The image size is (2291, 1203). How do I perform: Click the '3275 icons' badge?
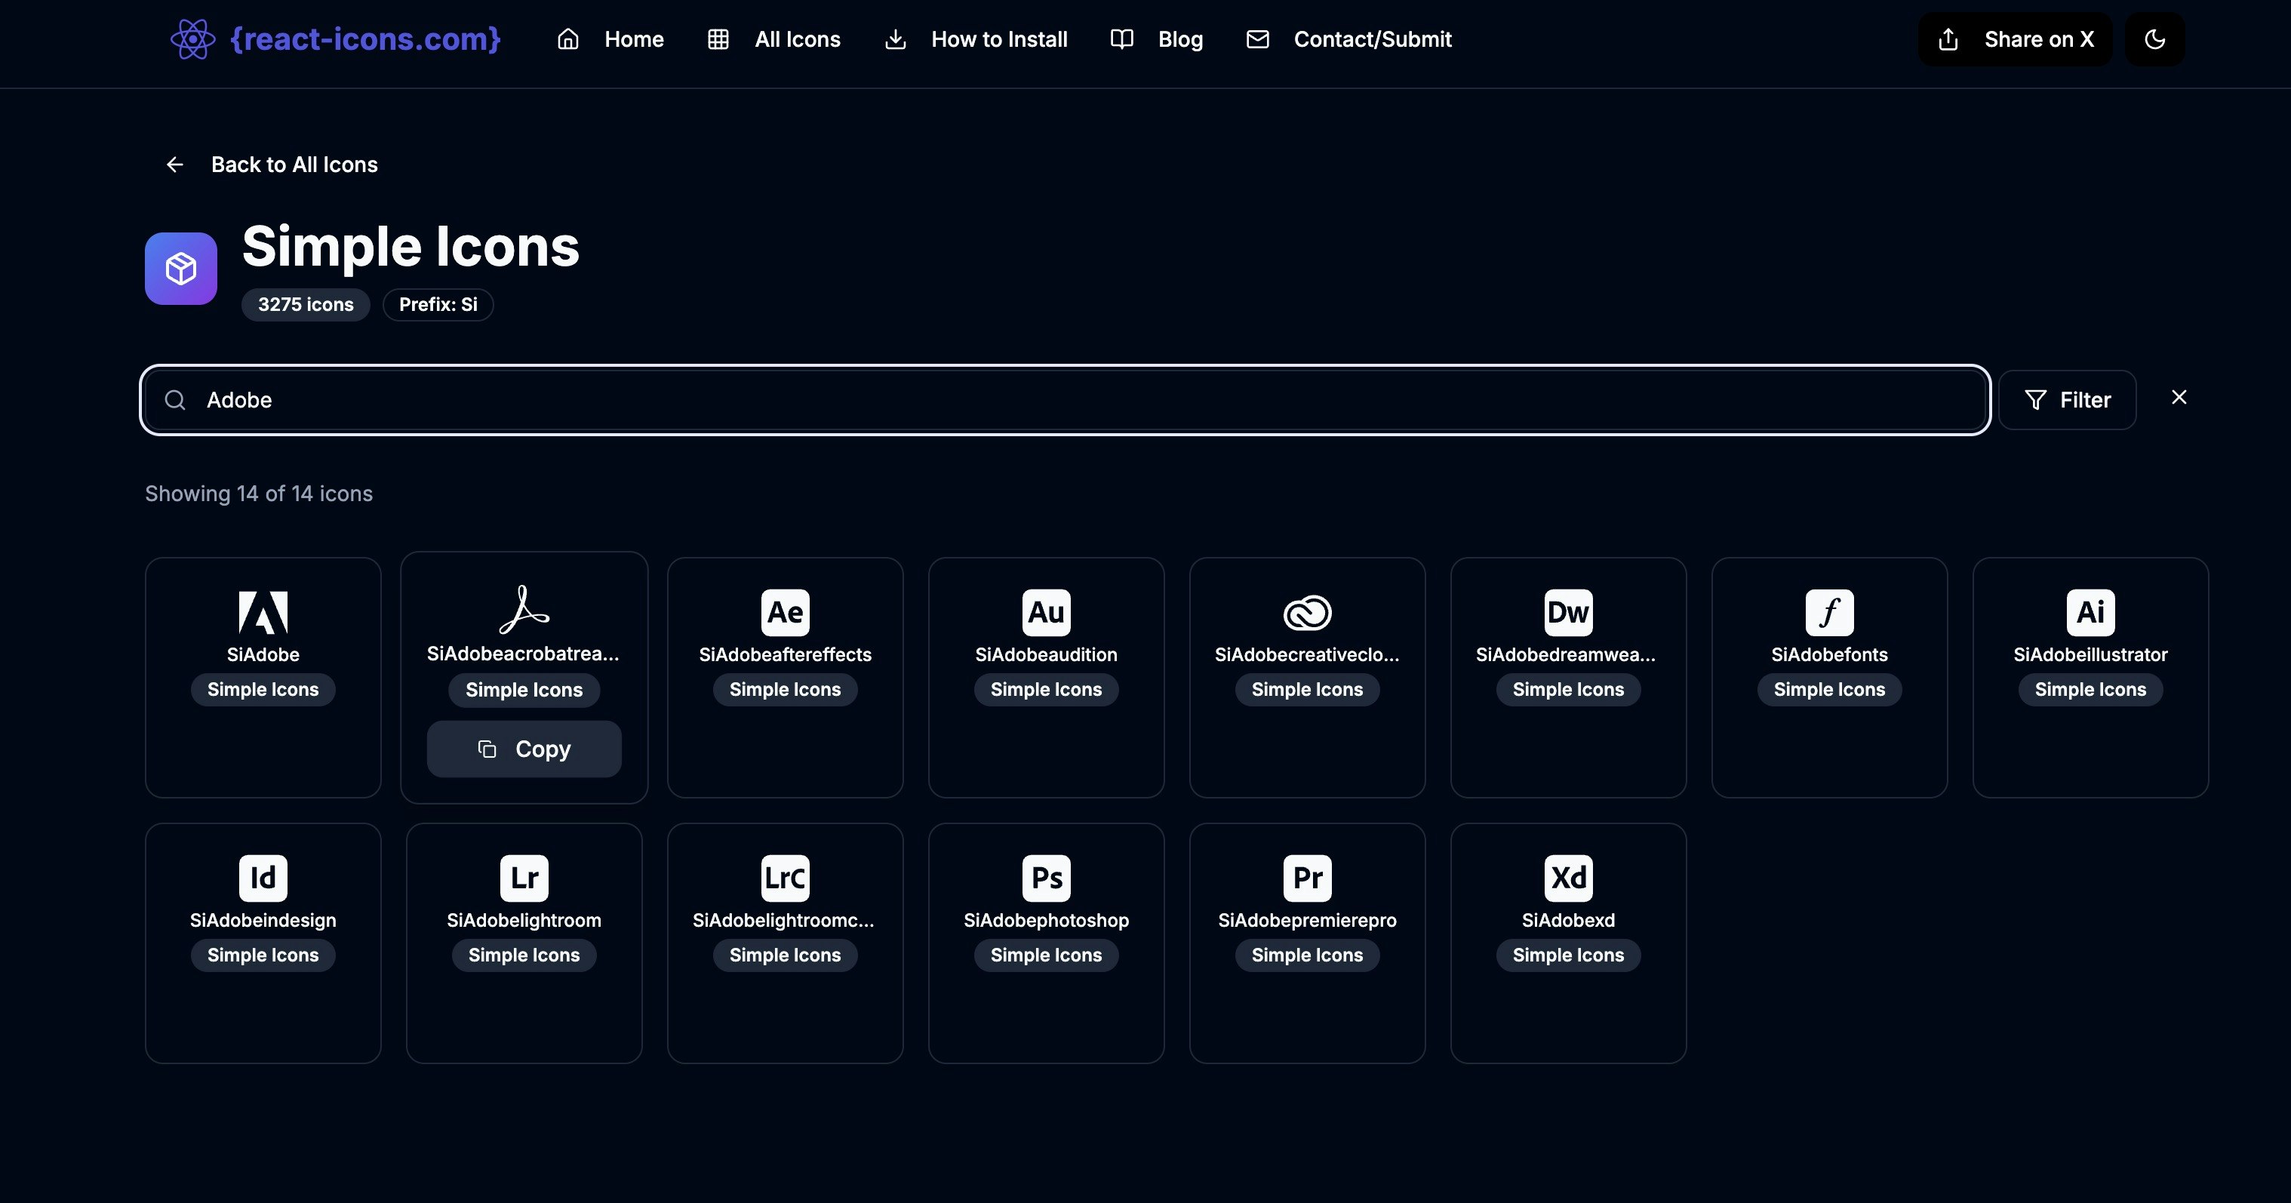(x=306, y=304)
